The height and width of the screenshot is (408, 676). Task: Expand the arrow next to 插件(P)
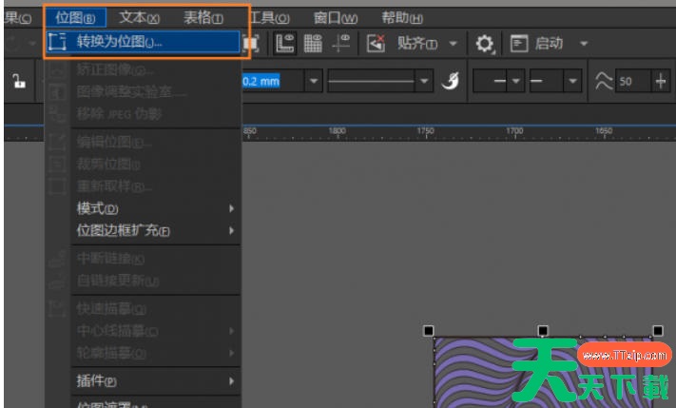click(231, 381)
